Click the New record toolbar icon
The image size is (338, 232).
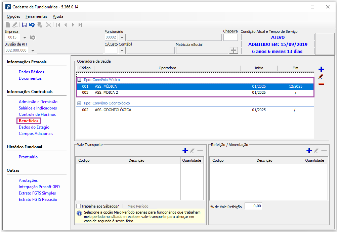tap(8, 25)
